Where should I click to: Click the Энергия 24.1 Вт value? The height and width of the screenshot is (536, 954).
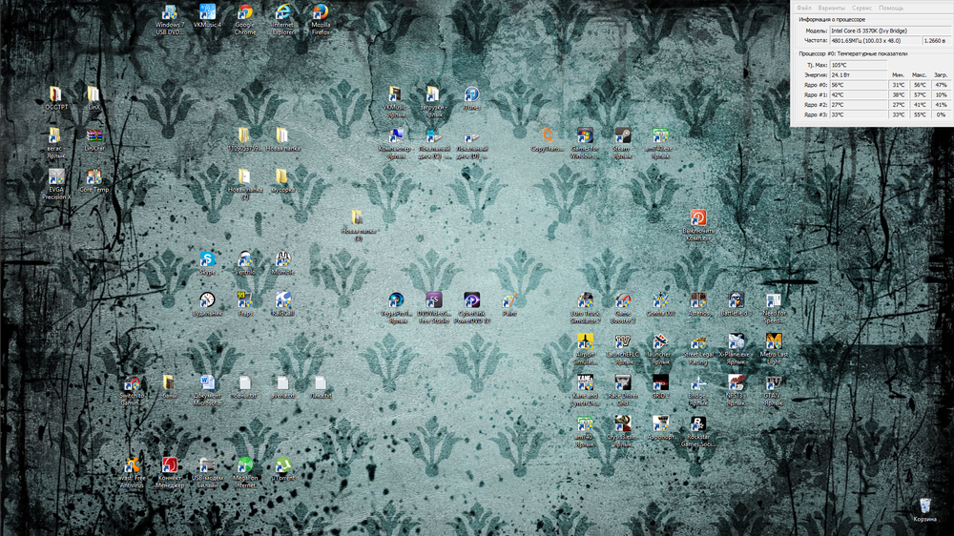point(859,74)
